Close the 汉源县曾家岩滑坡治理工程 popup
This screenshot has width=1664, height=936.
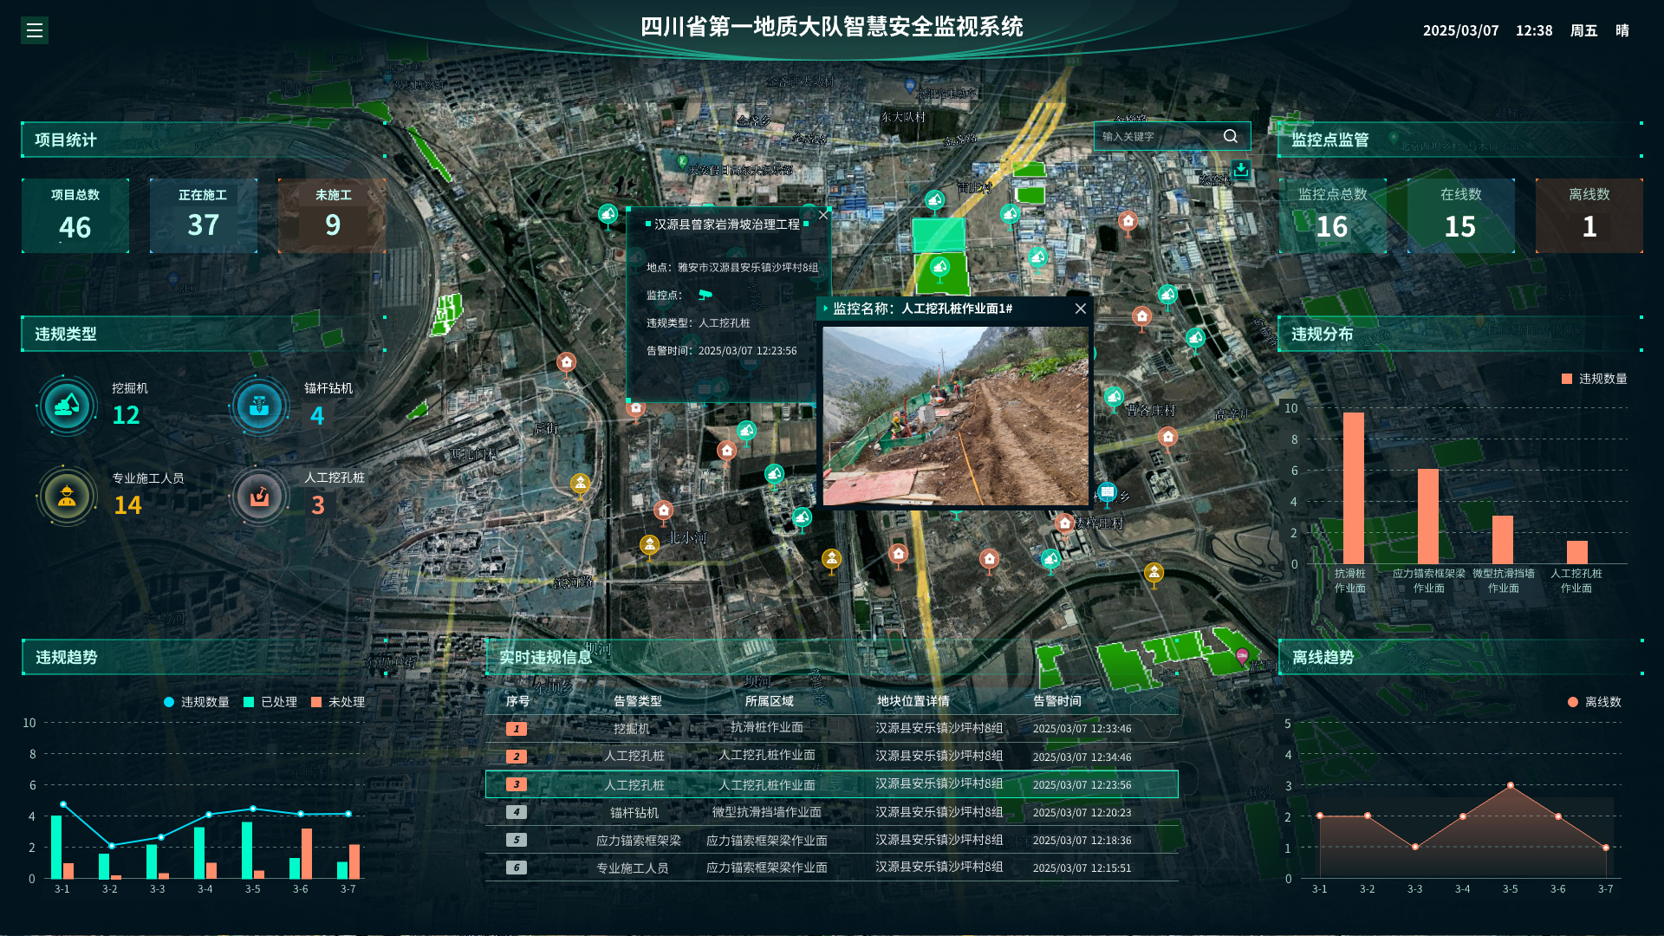[823, 215]
